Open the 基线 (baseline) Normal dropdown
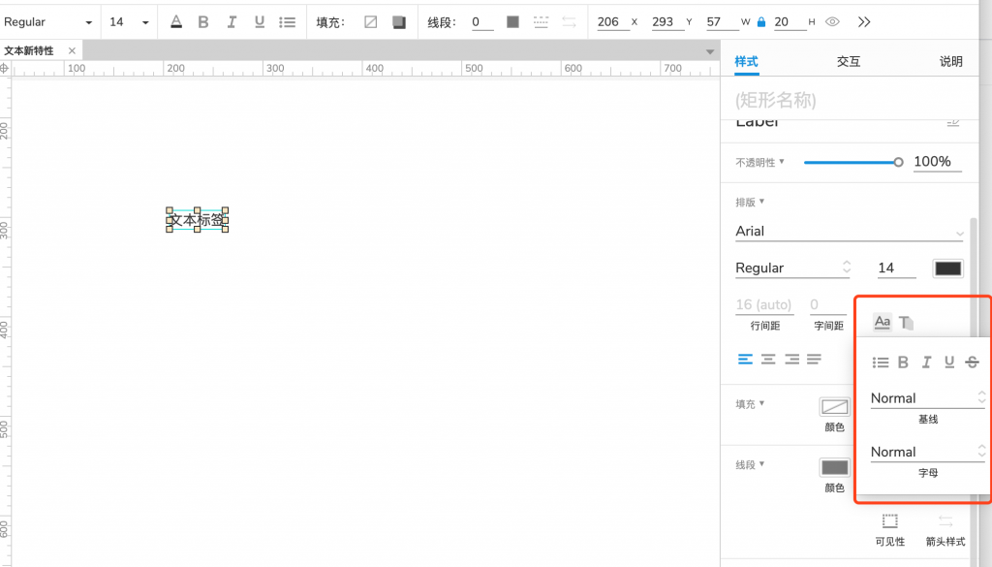 coord(927,398)
